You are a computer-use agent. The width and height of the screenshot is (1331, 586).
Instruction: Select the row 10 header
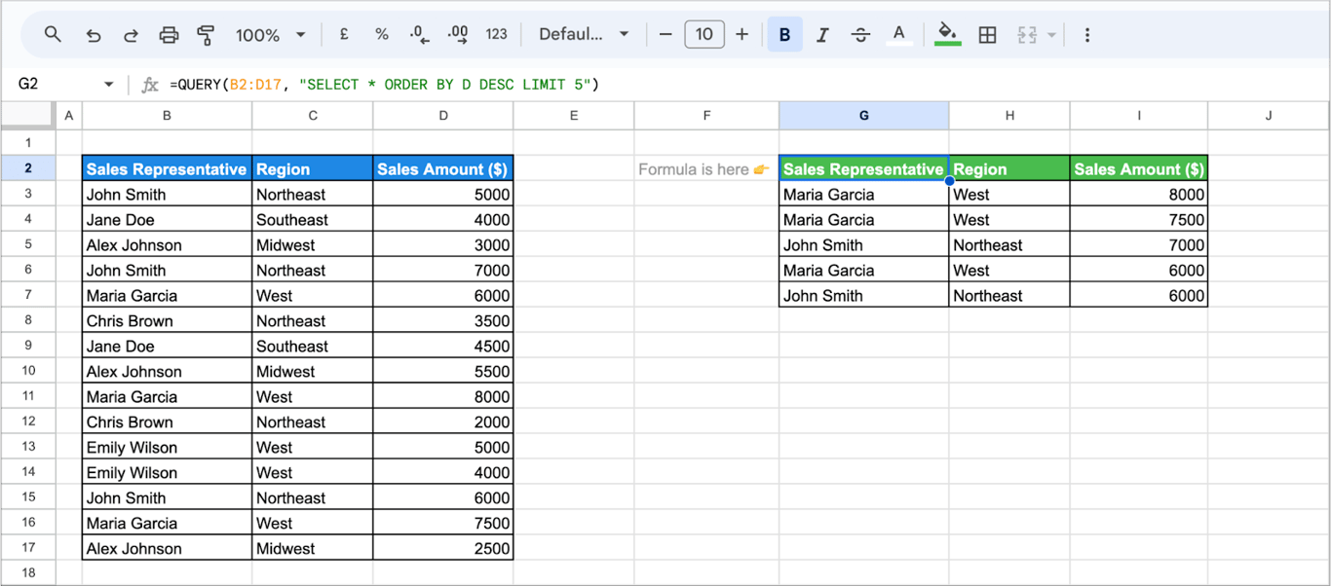click(x=27, y=371)
